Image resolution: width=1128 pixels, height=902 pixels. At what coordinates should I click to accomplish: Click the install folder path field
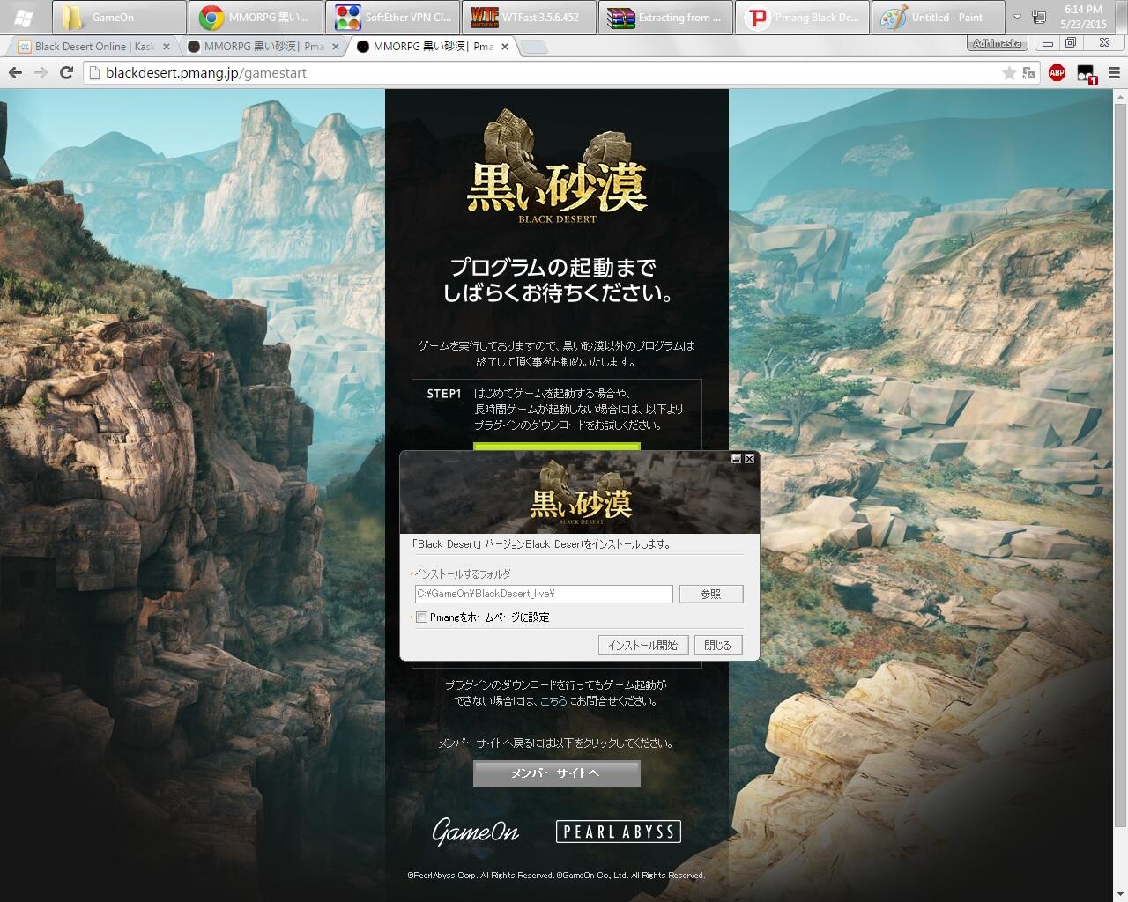coord(544,594)
